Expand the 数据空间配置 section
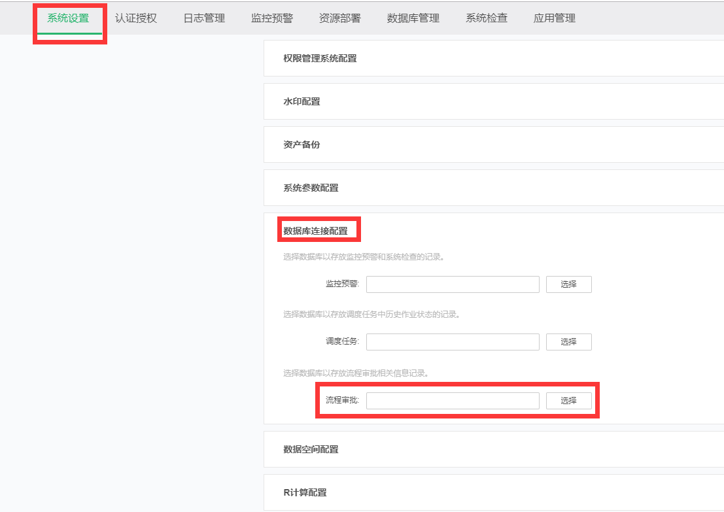This screenshot has height=512, width=724. (311, 449)
